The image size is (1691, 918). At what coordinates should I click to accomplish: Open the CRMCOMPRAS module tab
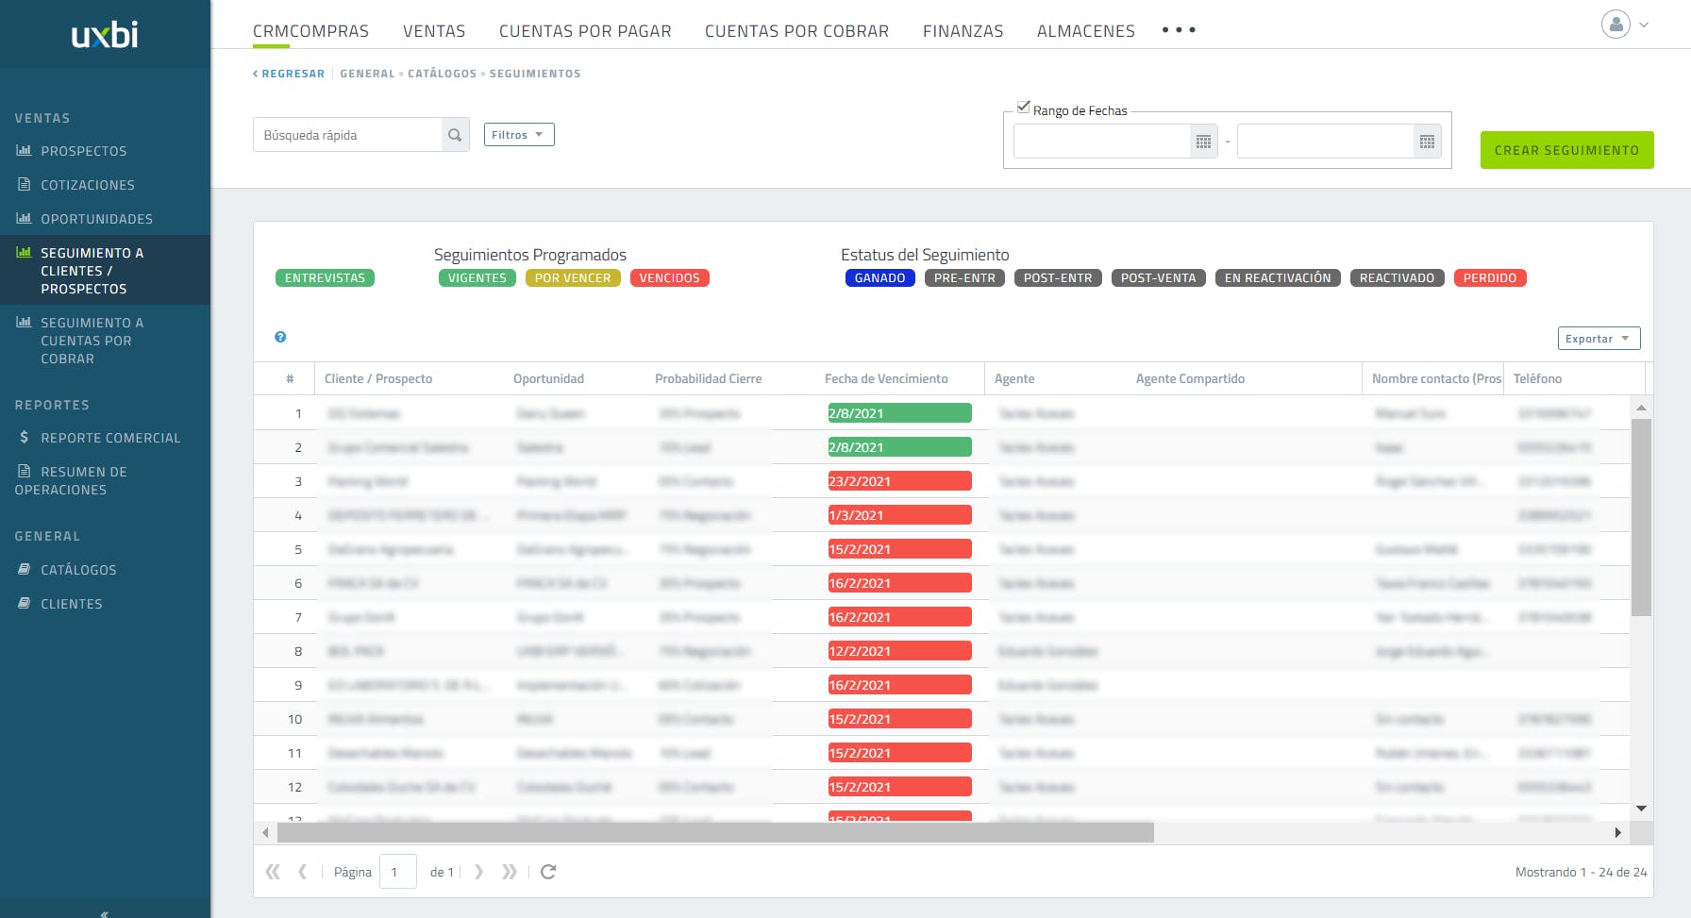point(310,31)
